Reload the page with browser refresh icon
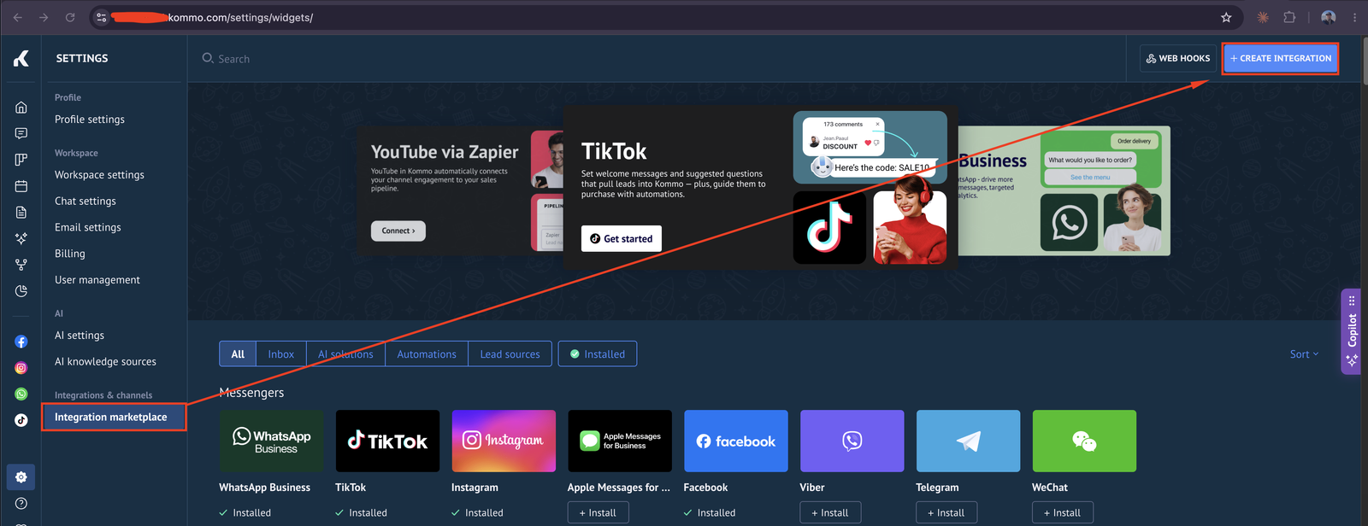This screenshot has height=526, width=1368. pyautogui.click(x=70, y=17)
